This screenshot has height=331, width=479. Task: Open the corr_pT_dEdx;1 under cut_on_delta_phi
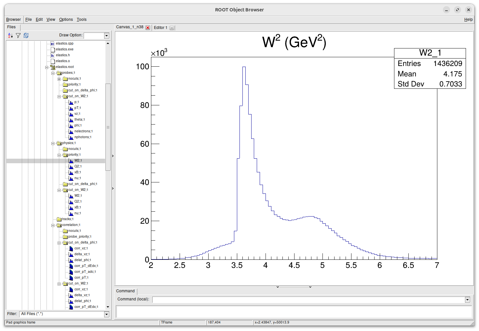[x=71, y=266]
